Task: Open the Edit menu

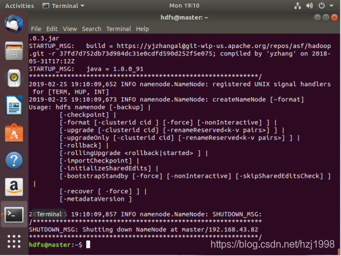Action: [52, 29]
